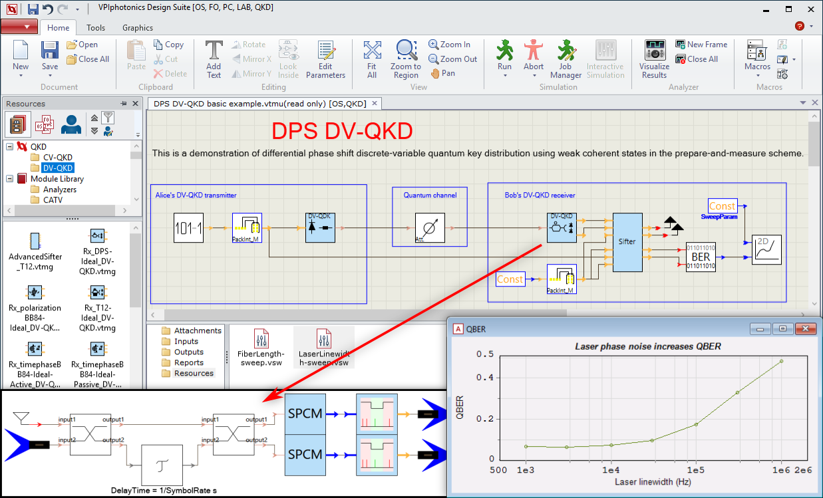Select the 101-1 bit source module
The height and width of the screenshot is (498, 823).
tap(188, 227)
